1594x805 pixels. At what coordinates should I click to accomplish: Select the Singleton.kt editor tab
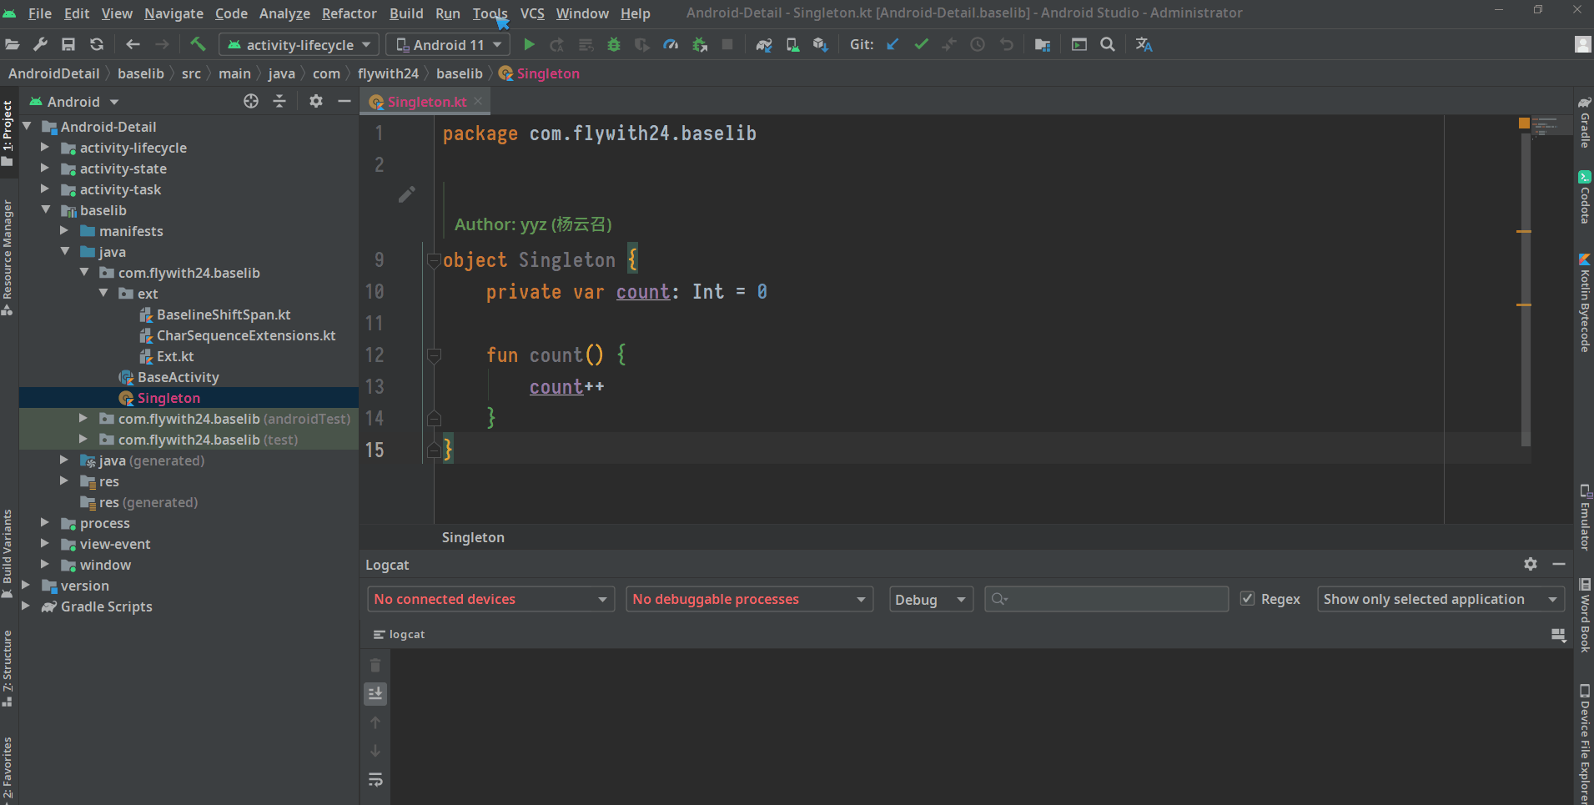pyautogui.click(x=426, y=102)
